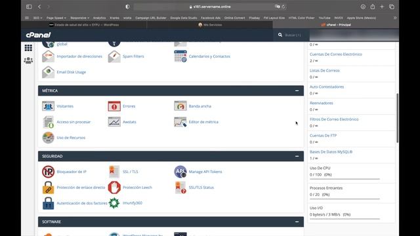Switch to the Mis Servicios tab
Image resolution: width=420 pixels, height=236 pixels.
pos(210,25)
